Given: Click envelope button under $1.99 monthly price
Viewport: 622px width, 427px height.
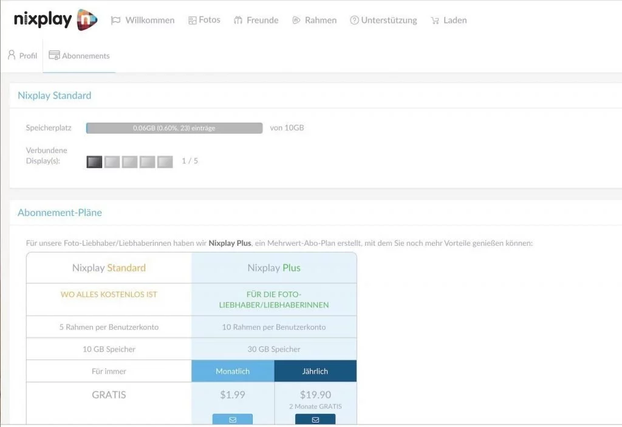Looking at the screenshot, I should [233, 420].
